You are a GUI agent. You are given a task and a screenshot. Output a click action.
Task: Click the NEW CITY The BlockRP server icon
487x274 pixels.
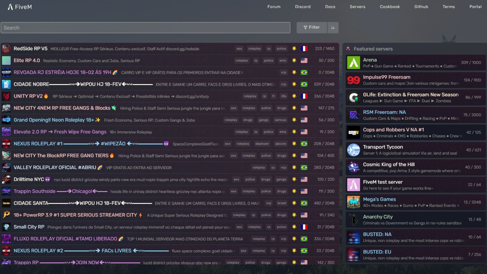[6, 156]
